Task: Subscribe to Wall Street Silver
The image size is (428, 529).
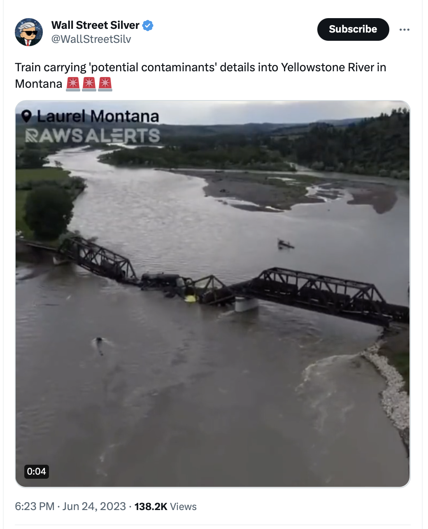Action: 353,29
